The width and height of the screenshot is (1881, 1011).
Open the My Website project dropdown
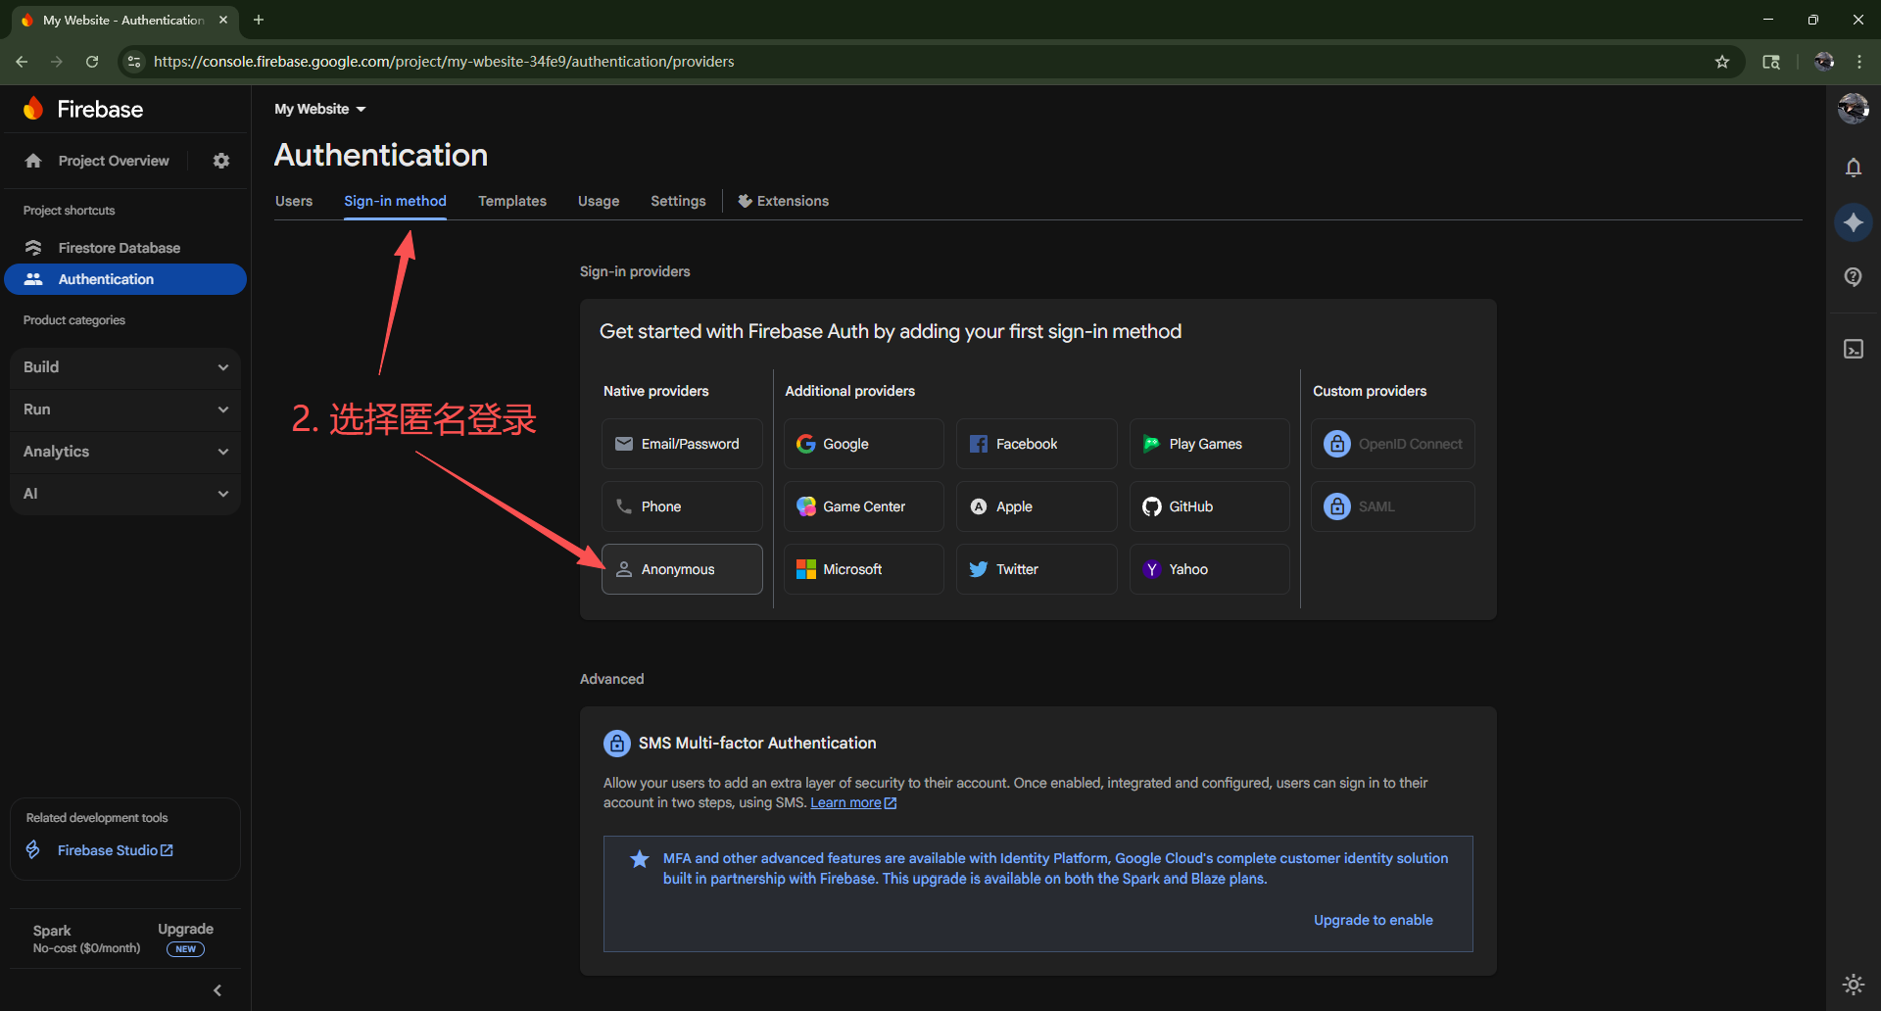click(x=320, y=109)
